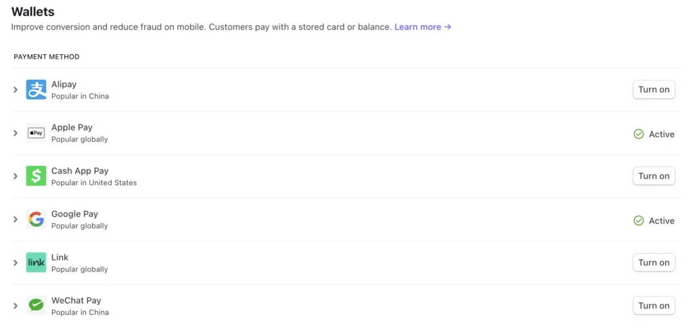
Task: Open the Learn more link
Action: point(422,27)
